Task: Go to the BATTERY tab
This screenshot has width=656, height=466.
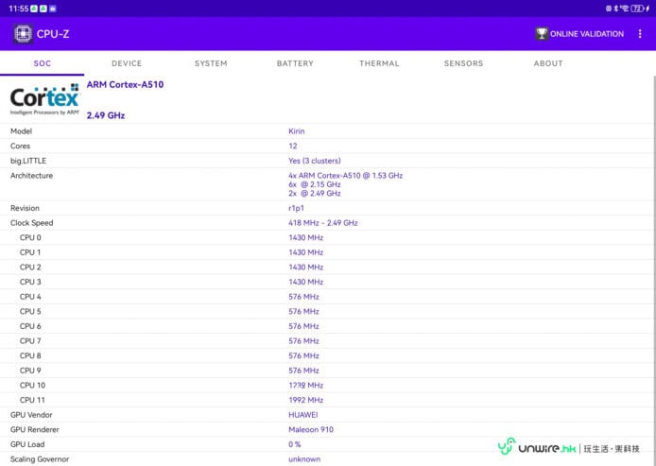Action: tap(295, 63)
